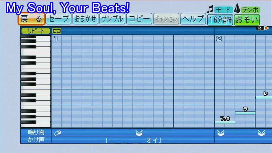Select the 鳴り物 instruments row label
The height and width of the screenshot is (153, 272).
(36, 133)
